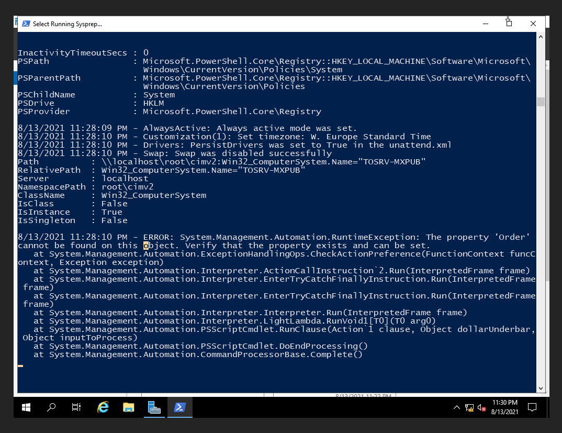Open the clock showing 11:30 PM
Screen dimensions: 562x433
click(504, 407)
